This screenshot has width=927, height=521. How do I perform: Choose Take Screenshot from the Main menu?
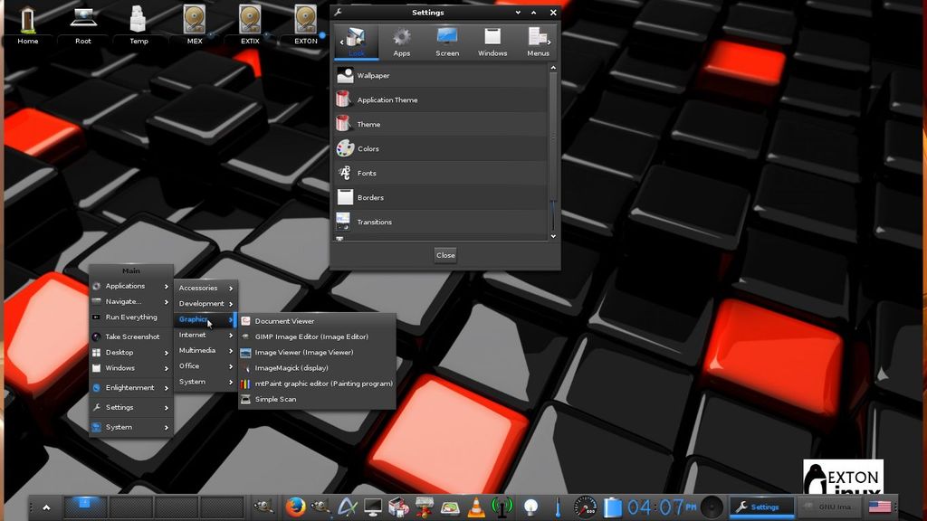(x=131, y=336)
